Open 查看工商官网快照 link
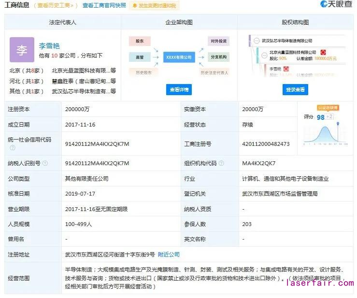357x298 pixels. tap(104, 5)
